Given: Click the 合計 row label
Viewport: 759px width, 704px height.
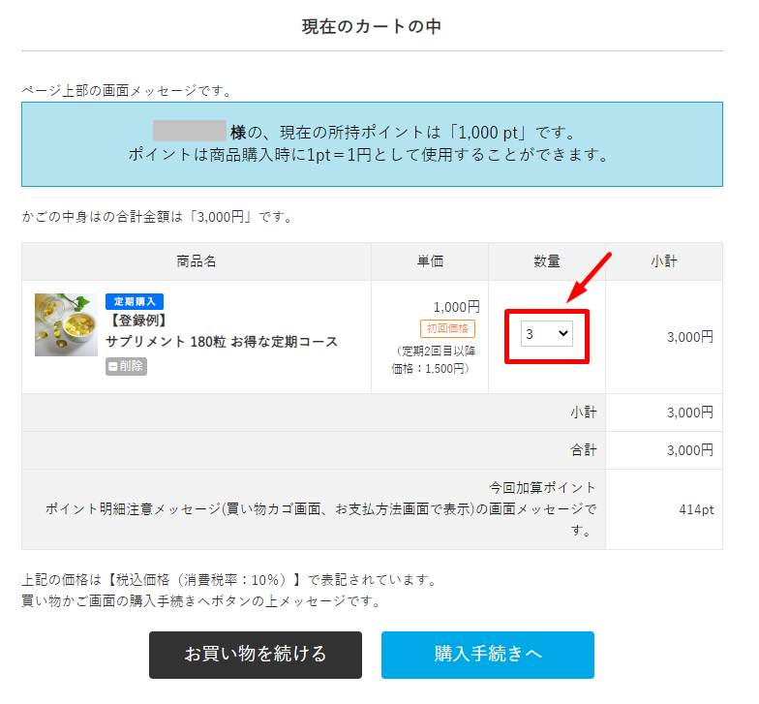Looking at the screenshot, I should [x=583, y=450].
